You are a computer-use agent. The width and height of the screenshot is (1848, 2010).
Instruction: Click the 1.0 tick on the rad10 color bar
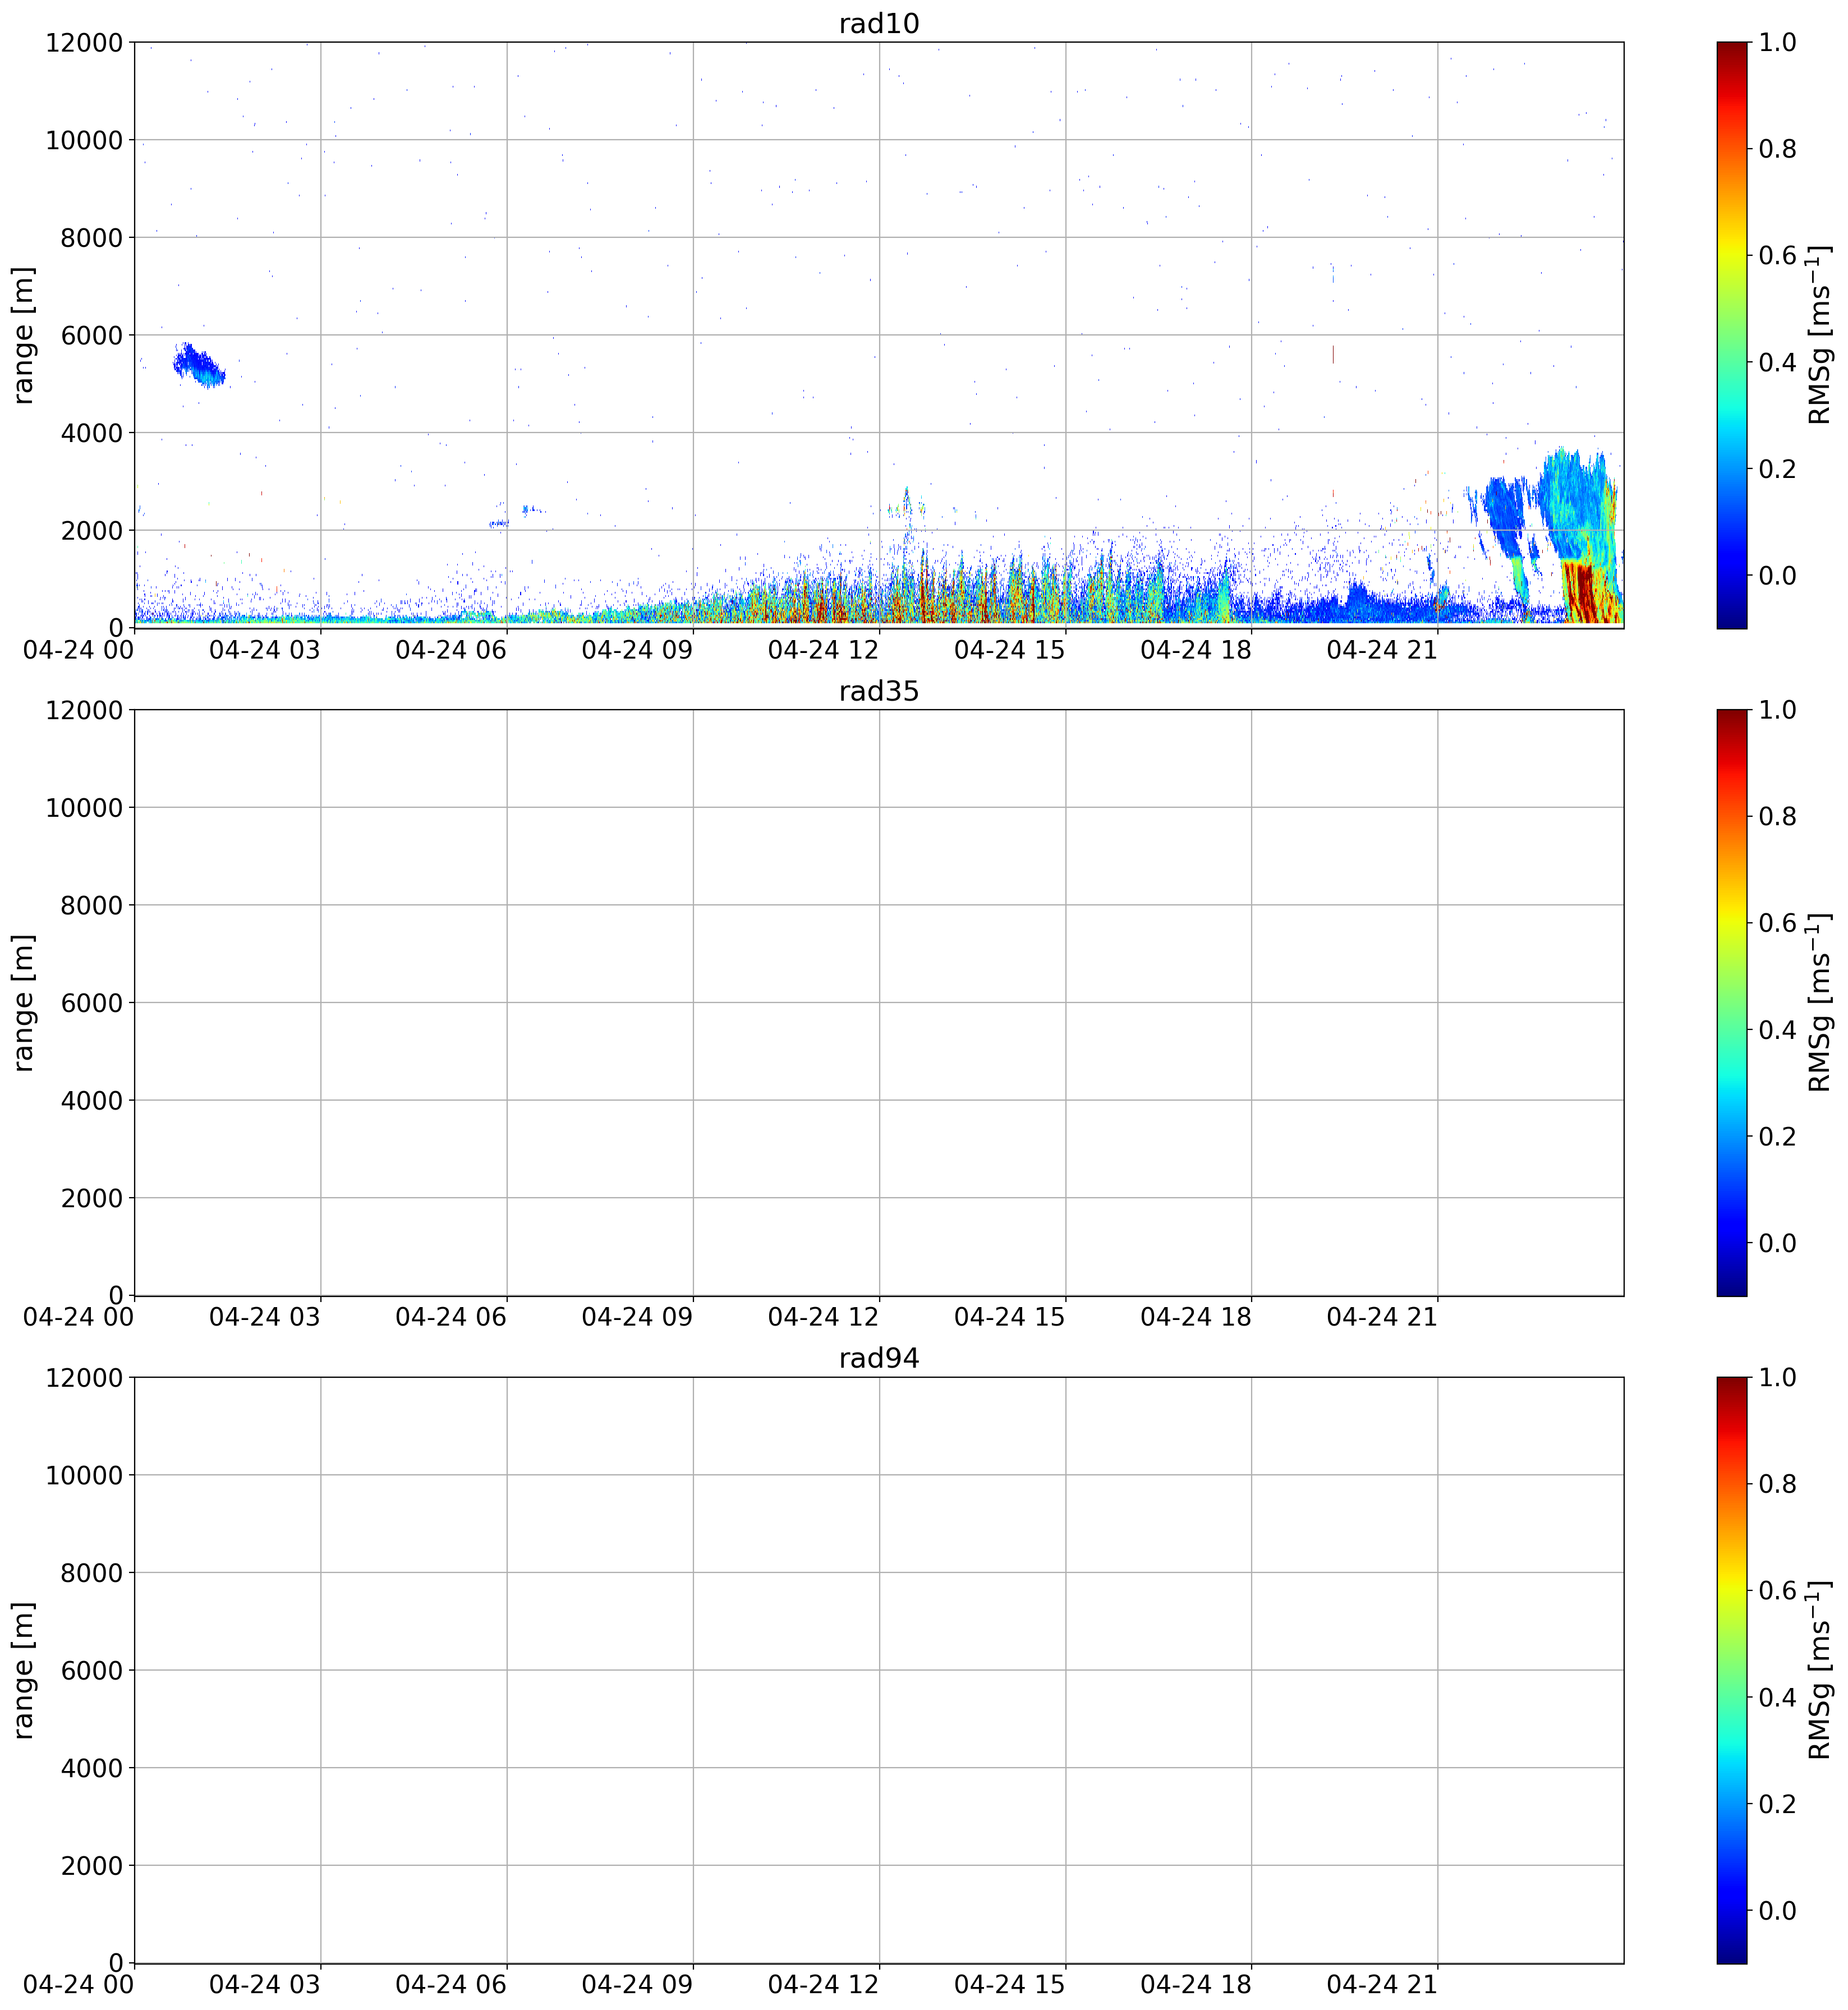(1777, 42)
